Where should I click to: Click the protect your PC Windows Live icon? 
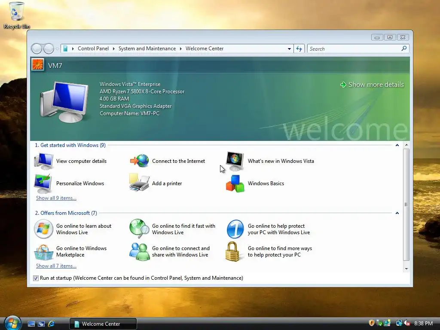235,229
